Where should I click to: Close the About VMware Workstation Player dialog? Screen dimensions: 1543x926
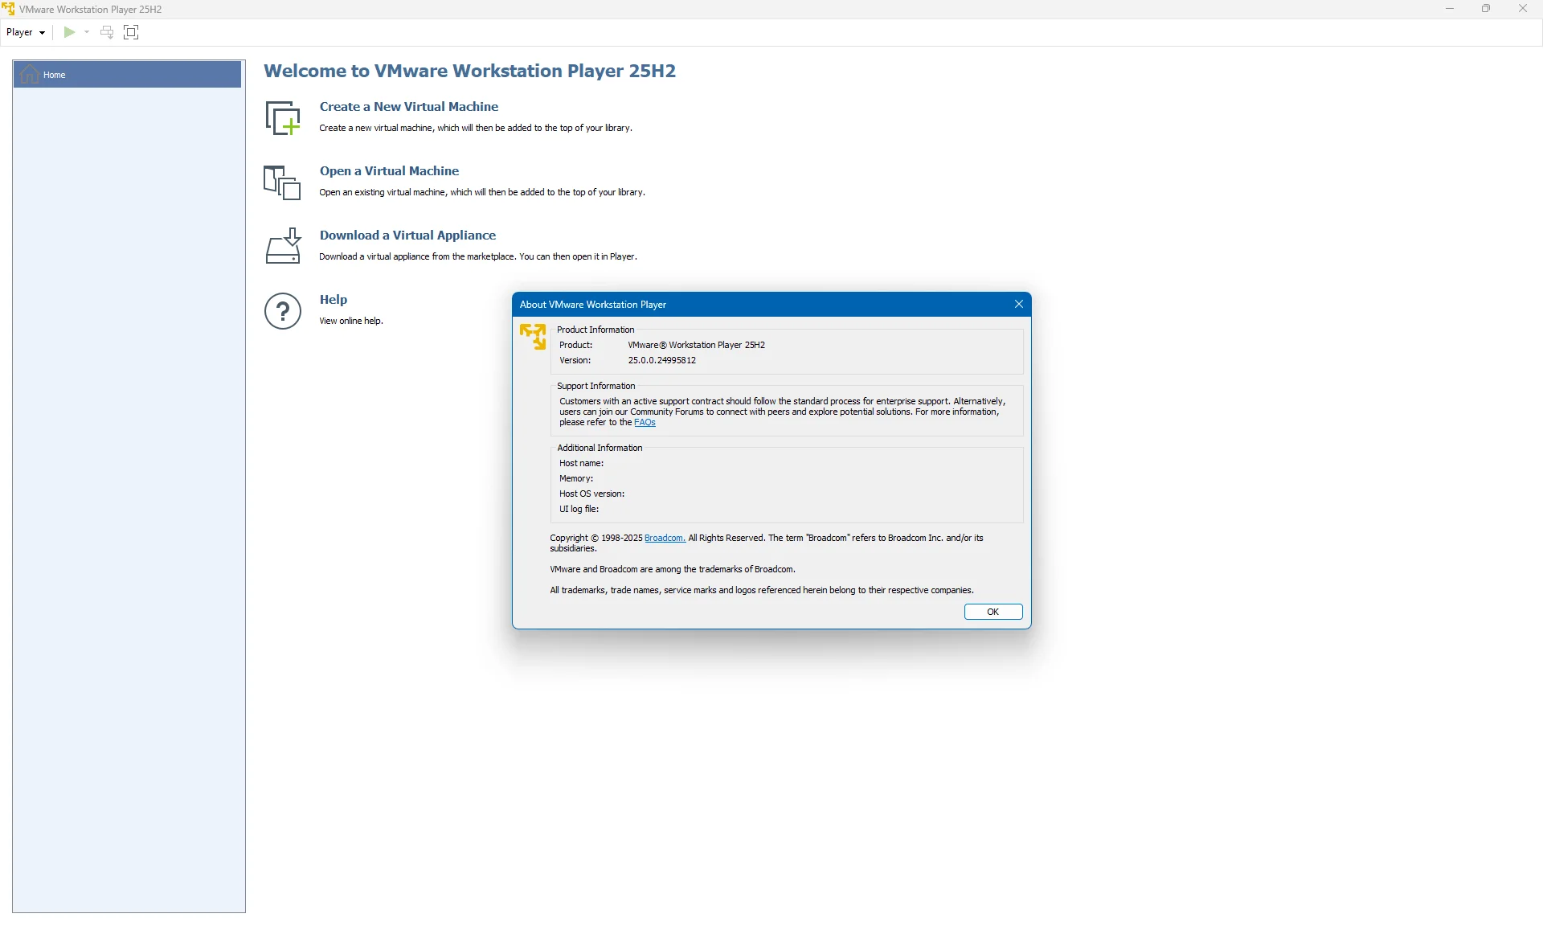(1019, 305)
